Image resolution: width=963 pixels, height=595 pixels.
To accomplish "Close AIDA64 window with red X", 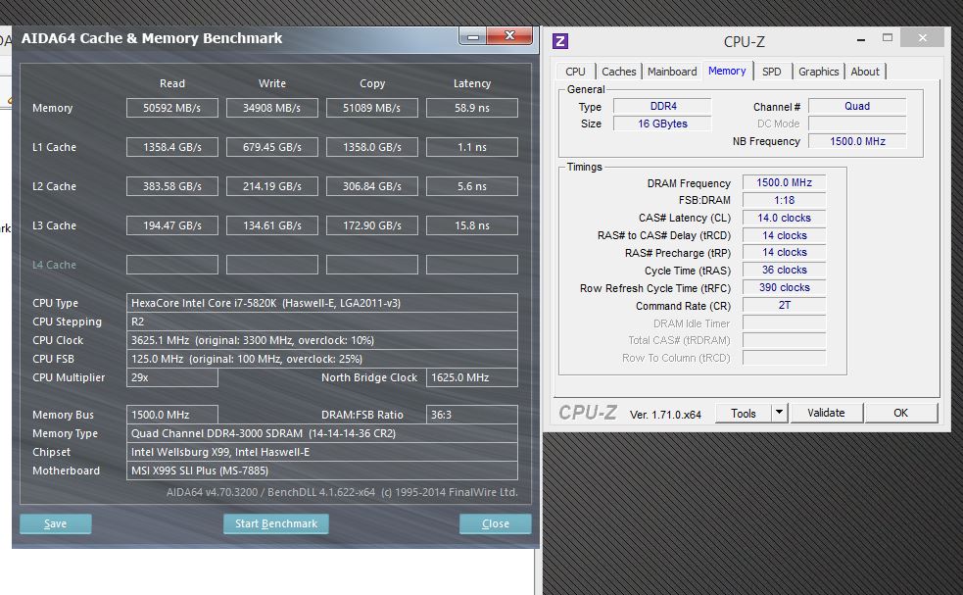I will pos(509,35).
